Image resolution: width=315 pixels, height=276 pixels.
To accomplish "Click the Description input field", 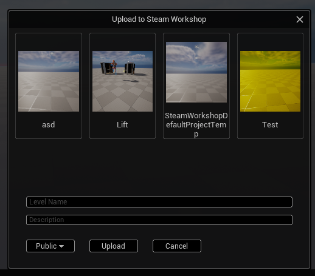I will click(x=159, y=220).
